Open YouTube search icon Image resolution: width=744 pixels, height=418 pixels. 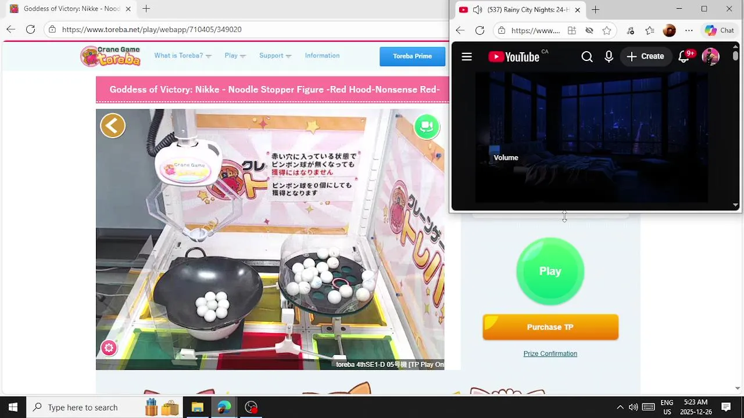click(x=587, y=56)
